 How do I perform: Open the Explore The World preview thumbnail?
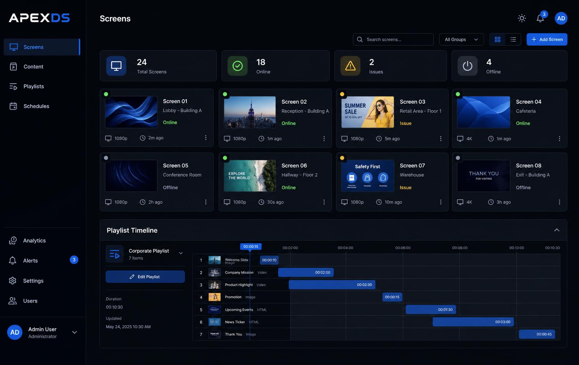[x=250, y=176]
